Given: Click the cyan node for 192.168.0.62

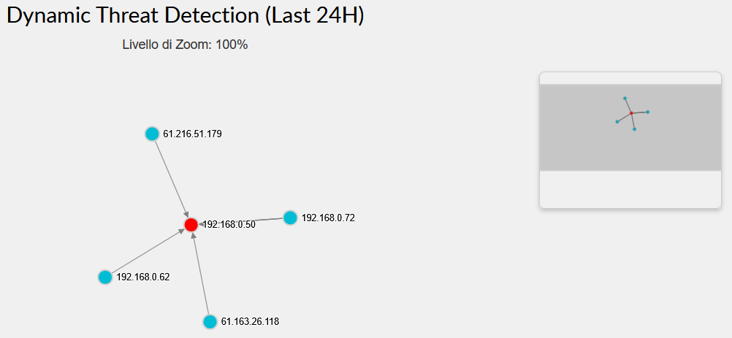Looking at the screenshot, I should (x=105, y=277).
